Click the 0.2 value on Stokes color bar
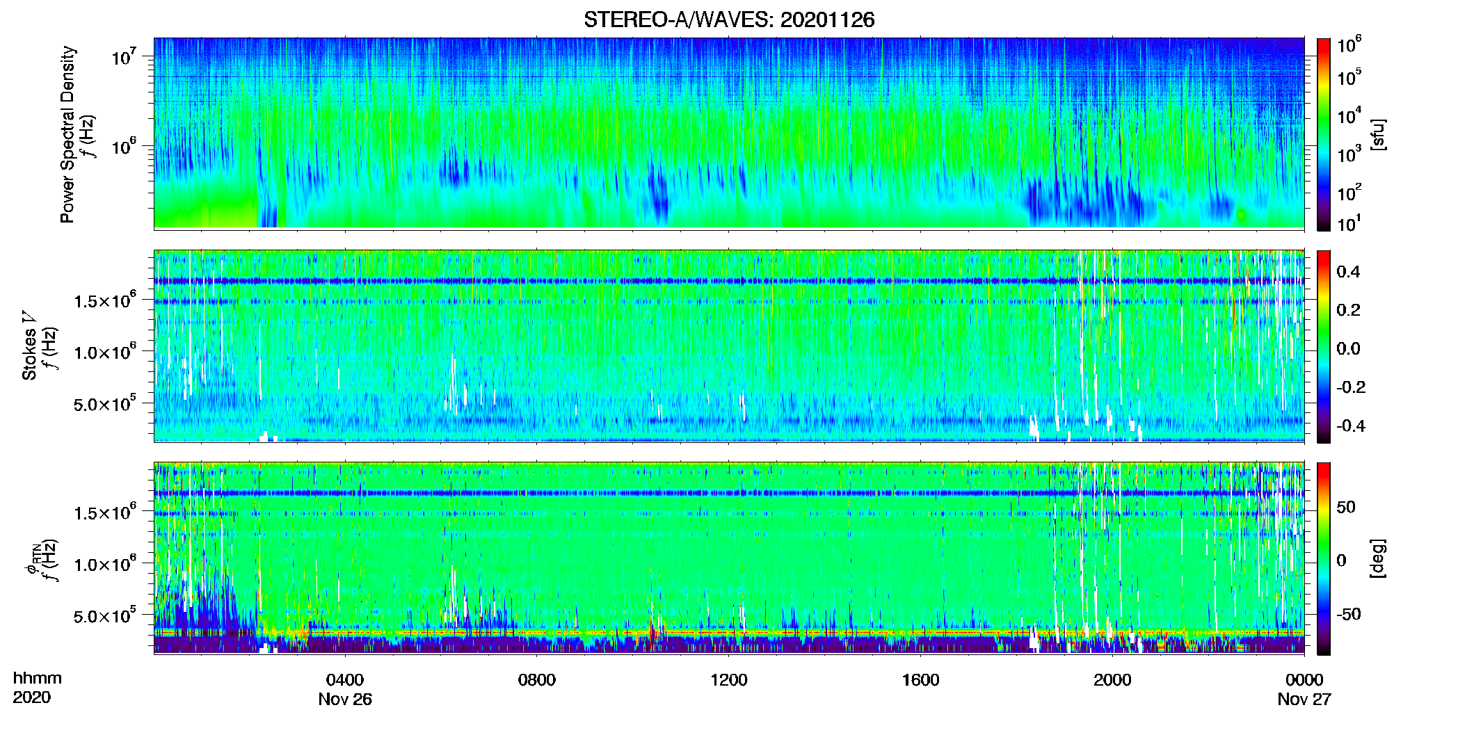Image resolution: width=1458 pixels, height=751 pixels. (1348, 310)
